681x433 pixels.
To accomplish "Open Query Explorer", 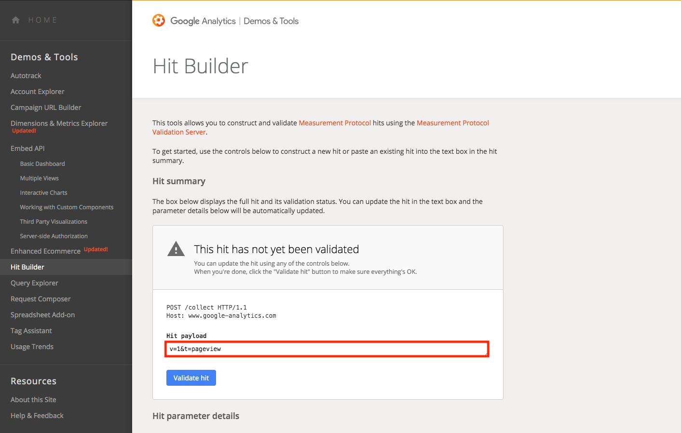I will [34, 283].
